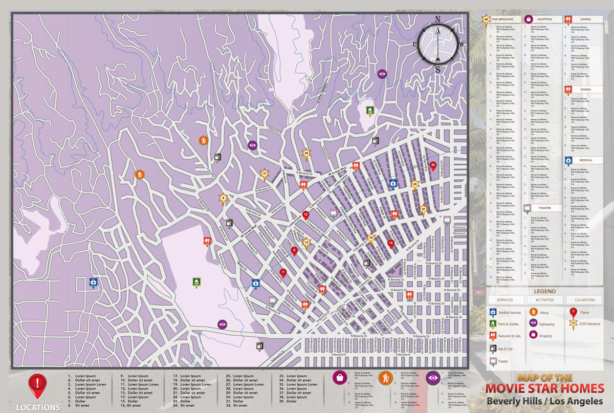Click the star marker numbered 8
Viewport: 614px width, 413px height.
click(223, 198)
